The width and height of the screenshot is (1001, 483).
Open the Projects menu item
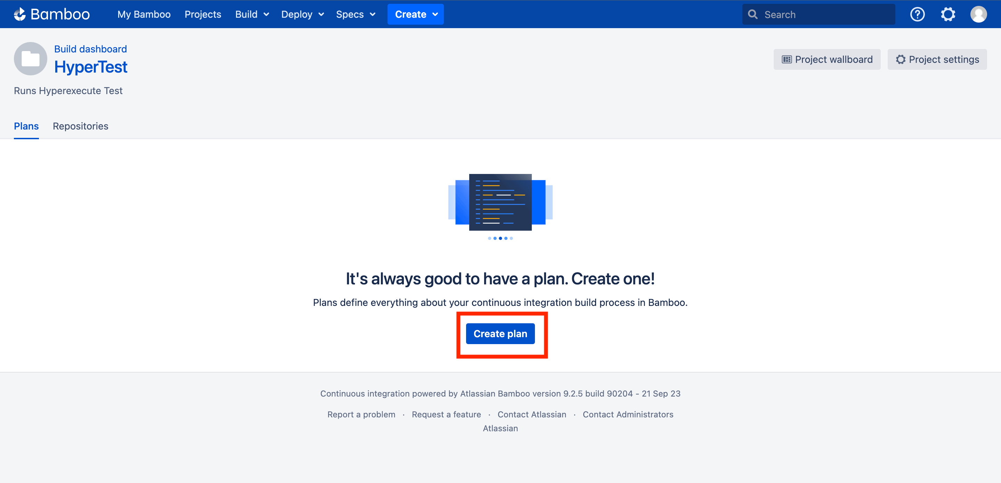point(202,14)
